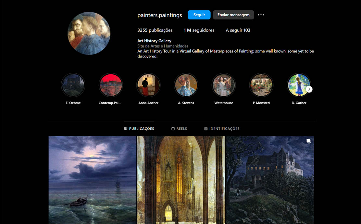Switch to the Publicações tab
The image size is (361, 224).
pyautogui.click(x=139, y=129)
